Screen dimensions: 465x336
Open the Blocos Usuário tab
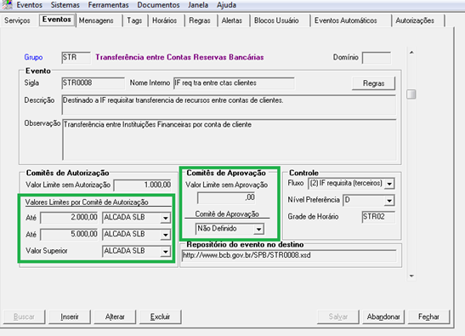276,20
